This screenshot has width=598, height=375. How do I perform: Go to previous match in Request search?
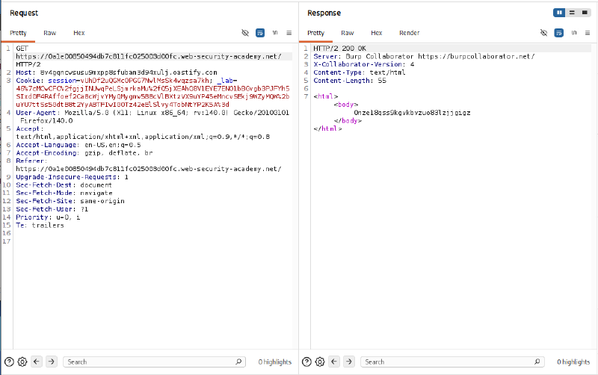37,362
